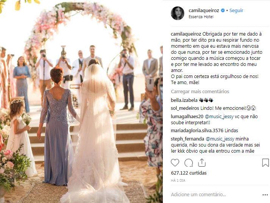270x203 pixels.
Task: Open the Essenza Hotel location link
Action: [201, 17]
